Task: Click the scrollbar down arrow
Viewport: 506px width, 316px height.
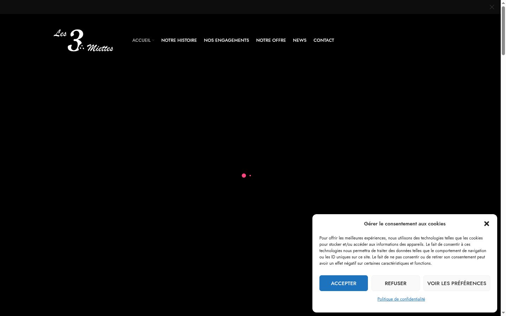Action: [503, 313]
